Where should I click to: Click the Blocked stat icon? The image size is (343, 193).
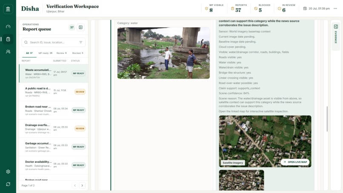(256, 9)
